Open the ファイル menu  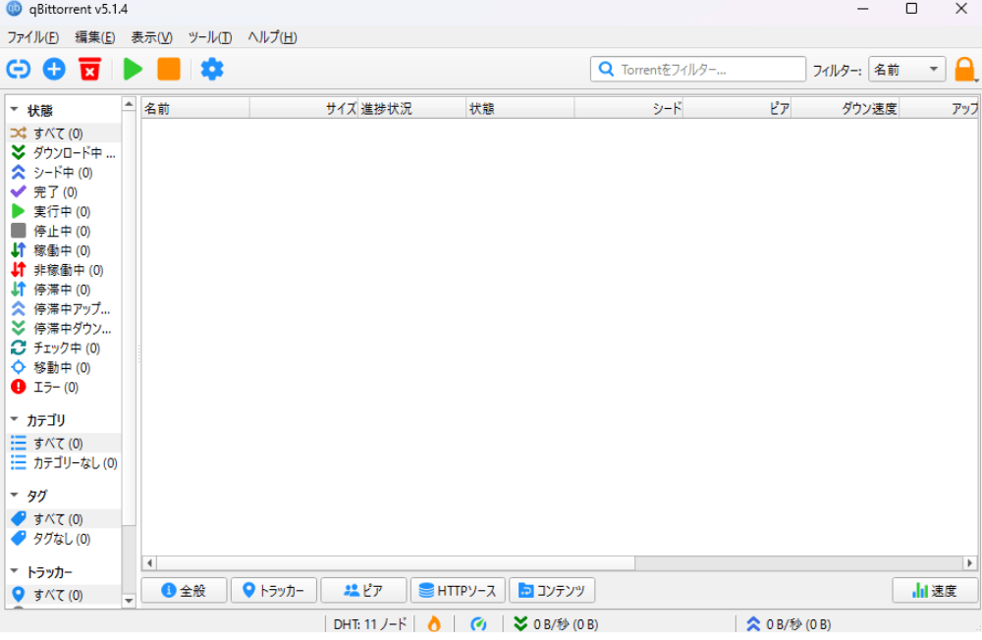pyautogui.click(x=32, y=37)
